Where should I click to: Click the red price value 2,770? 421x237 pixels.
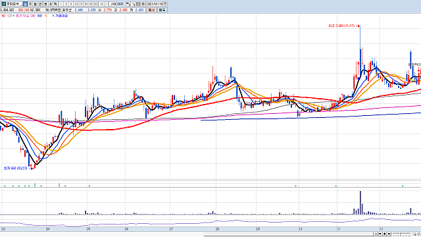(108, 10)
